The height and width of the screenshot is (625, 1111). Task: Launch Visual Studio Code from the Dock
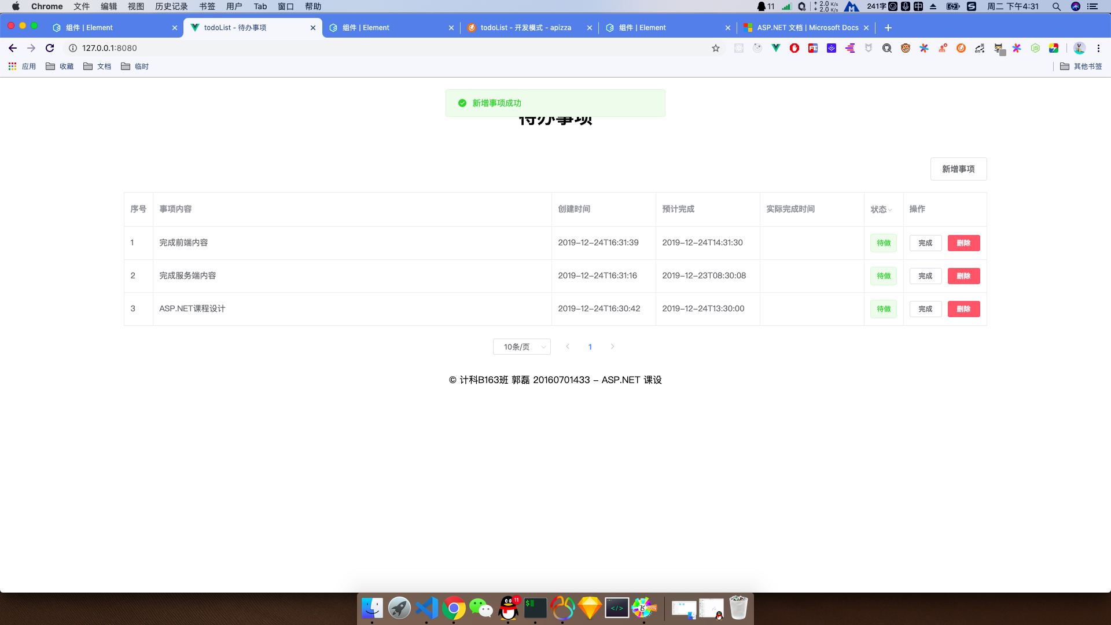(426, 608)
